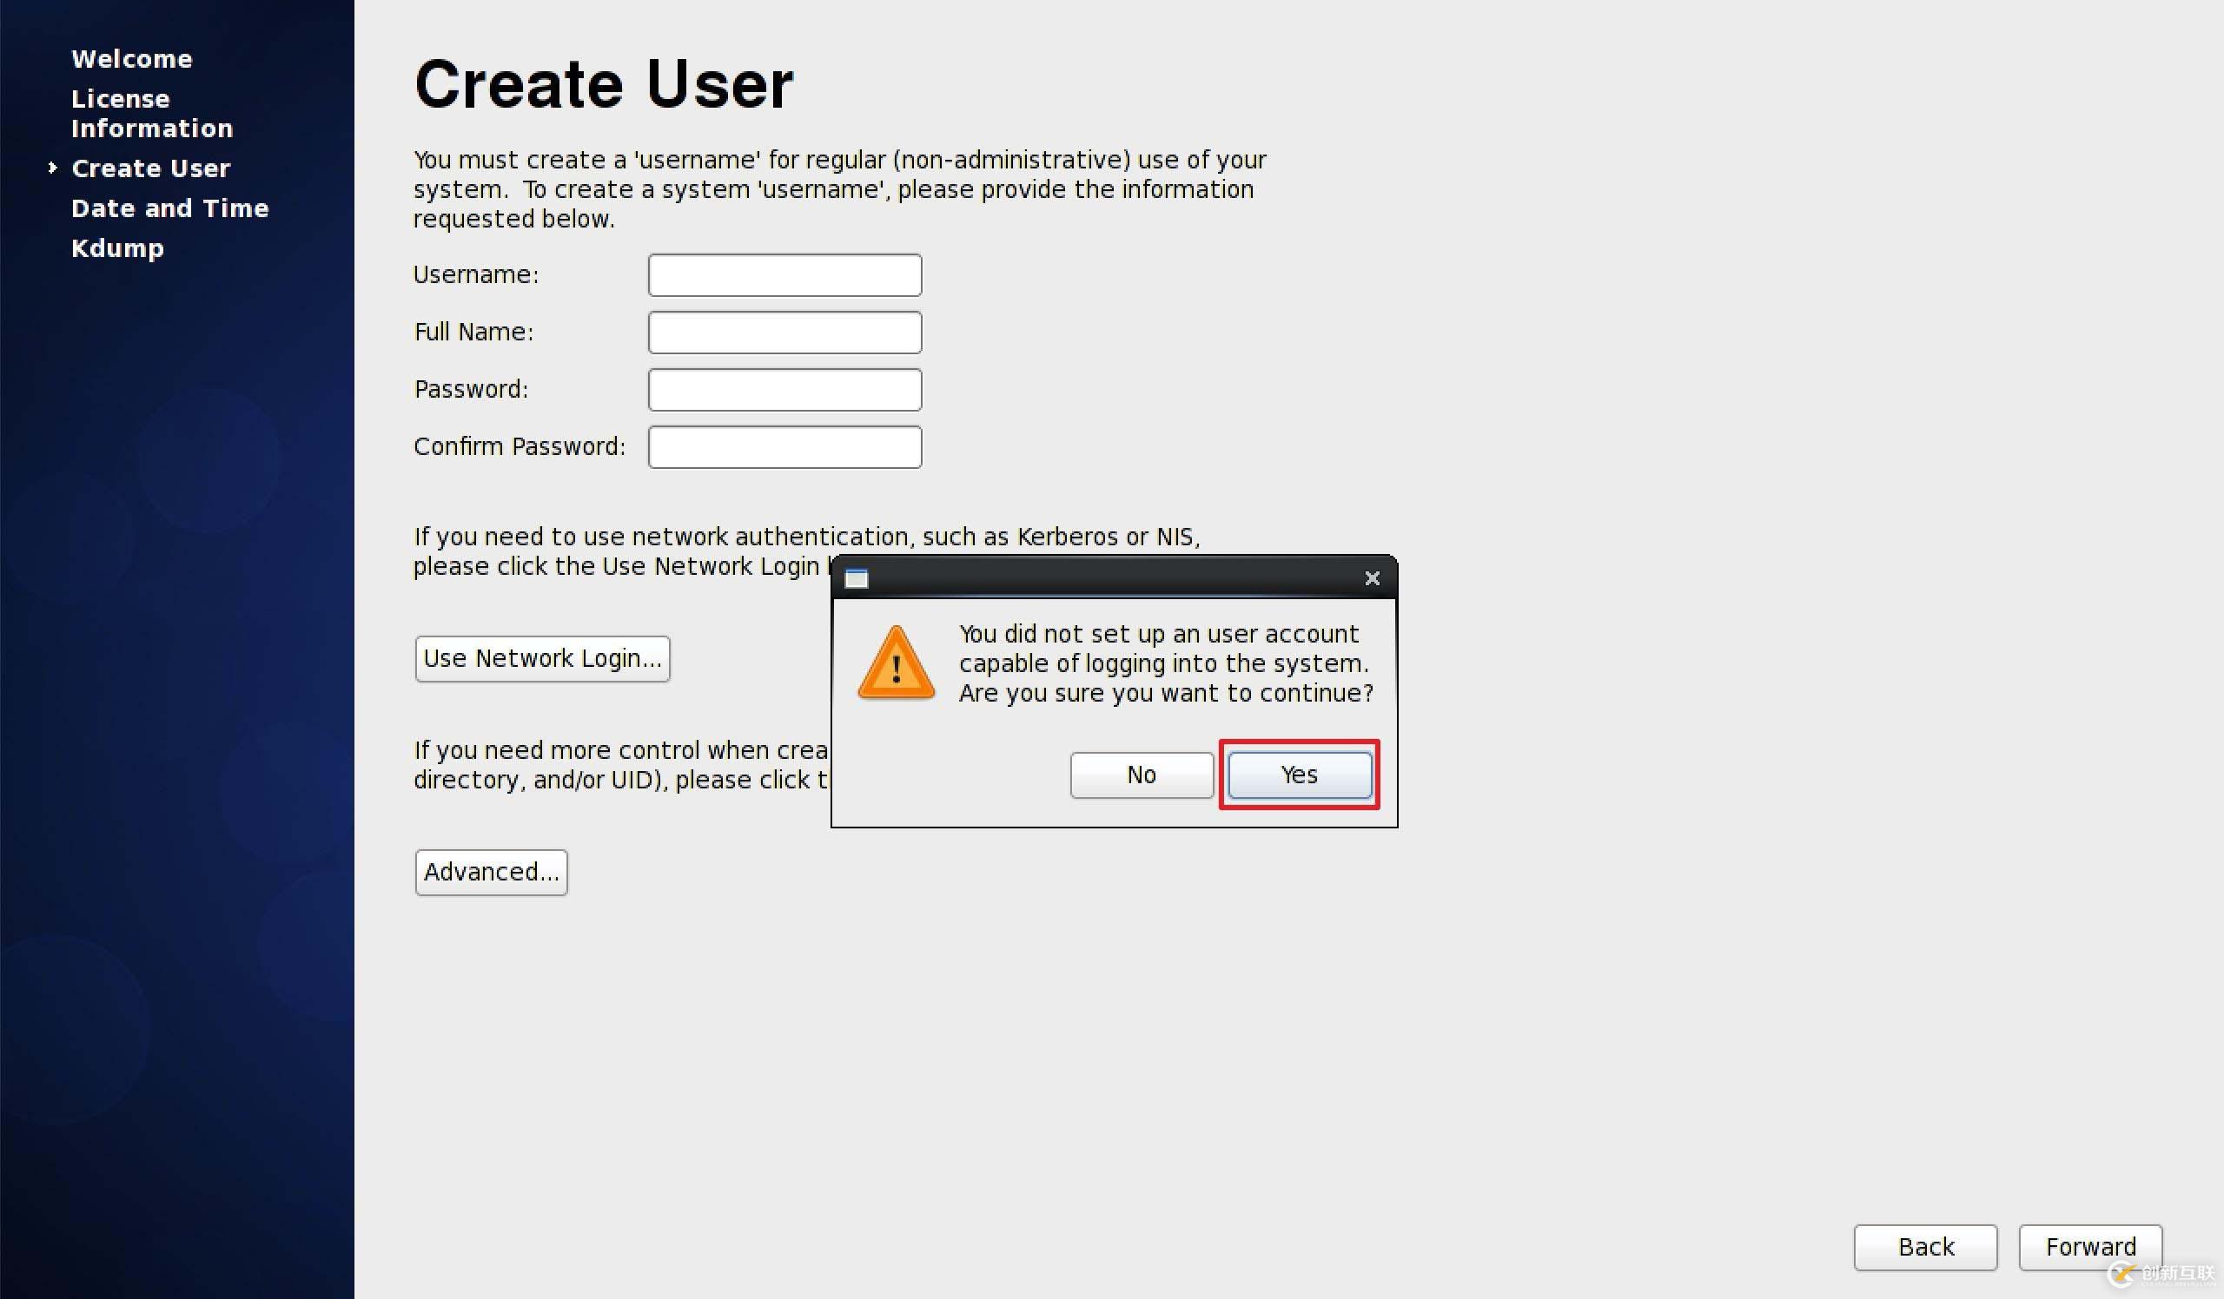Select Welcome in the sidebar
This screenshot has height=1299, width=2224.
click(131, 59)
